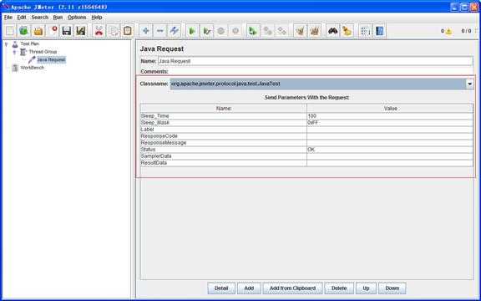Start the test with green arrow
This screenshot has width=481, height=301.
[x=192, y=31]
